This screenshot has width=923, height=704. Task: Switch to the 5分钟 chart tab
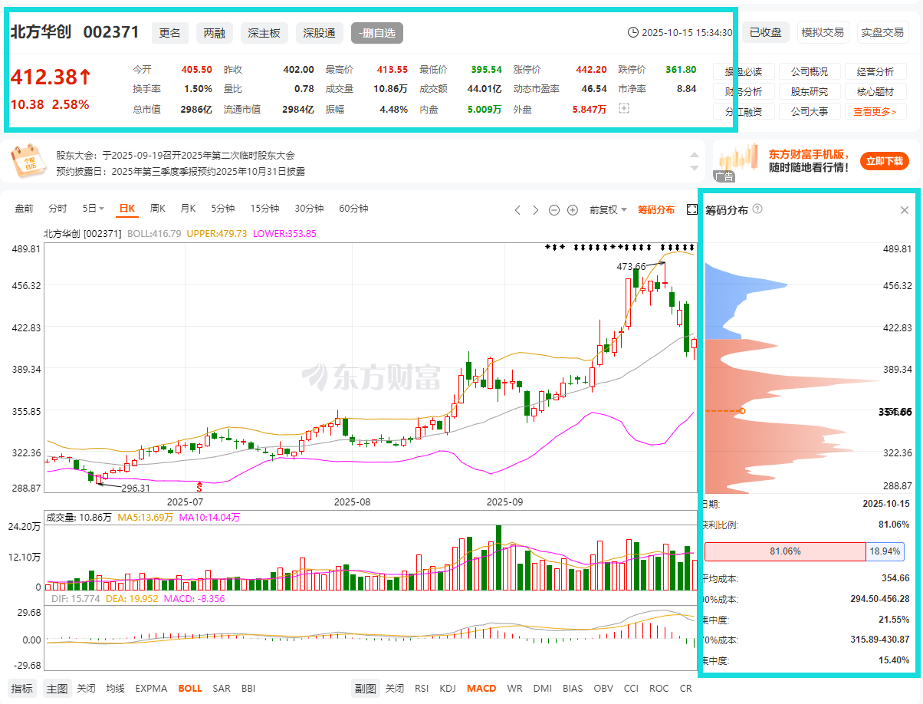[x=223, y=209]
